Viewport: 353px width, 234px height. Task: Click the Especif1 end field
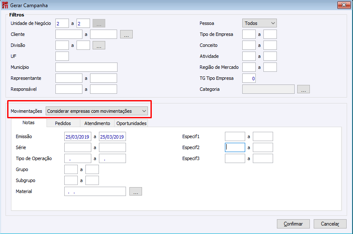click(x=263, y=136)
